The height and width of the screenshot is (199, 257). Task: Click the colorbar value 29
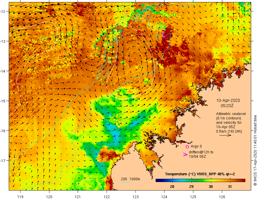coord(191,186)
